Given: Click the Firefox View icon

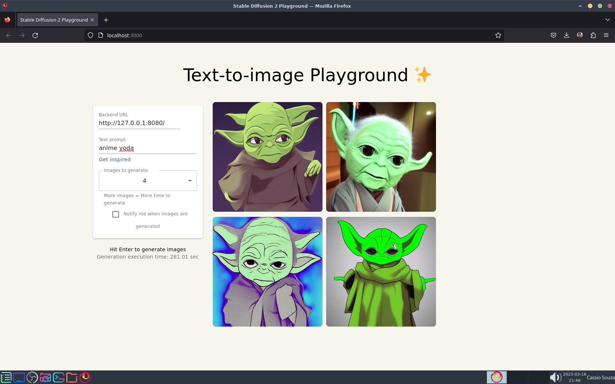Looking at the screenshot, I should (x=7, y=20).
